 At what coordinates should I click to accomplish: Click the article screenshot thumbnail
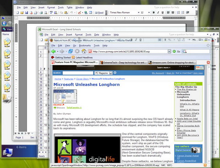click(65, 97)
